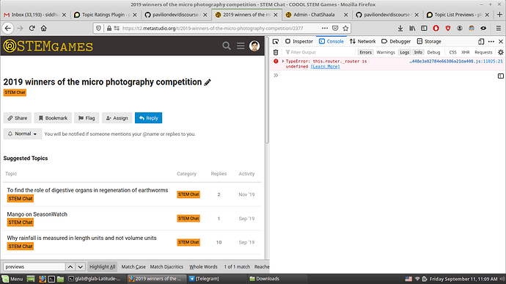Click the Assign button
The width and height of the screenshot is (506, 284).
click(x=117, y=118)
